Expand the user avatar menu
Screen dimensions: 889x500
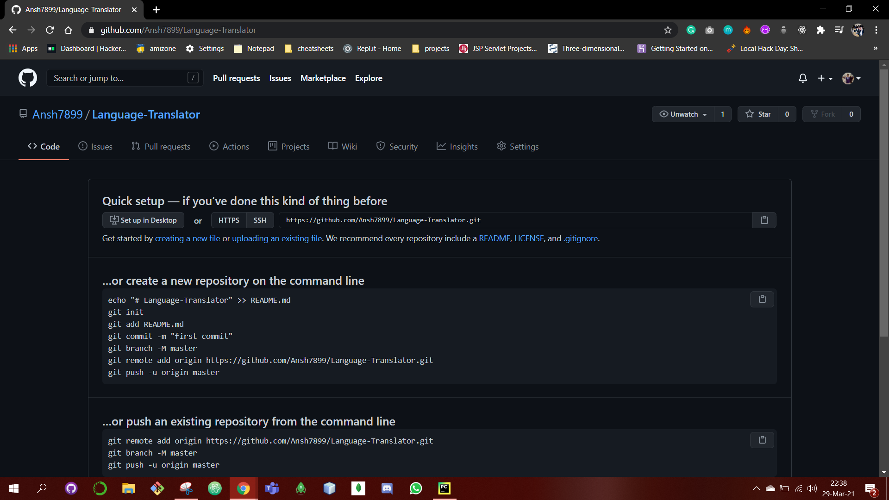[x=851, y=78]
